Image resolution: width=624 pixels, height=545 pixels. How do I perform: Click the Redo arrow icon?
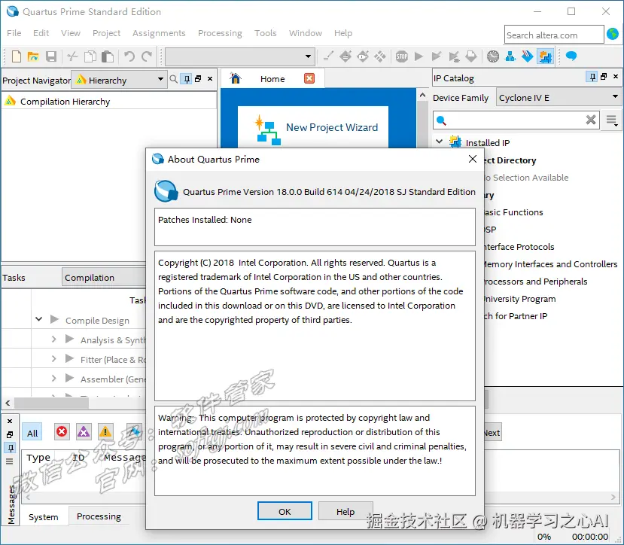pyautogui.click(x=147, y=56)
